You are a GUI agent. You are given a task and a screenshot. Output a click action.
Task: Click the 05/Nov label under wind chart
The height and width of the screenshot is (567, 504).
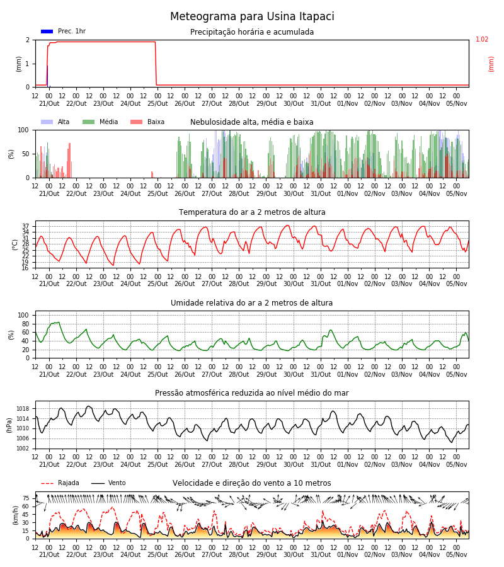point(456,554)
